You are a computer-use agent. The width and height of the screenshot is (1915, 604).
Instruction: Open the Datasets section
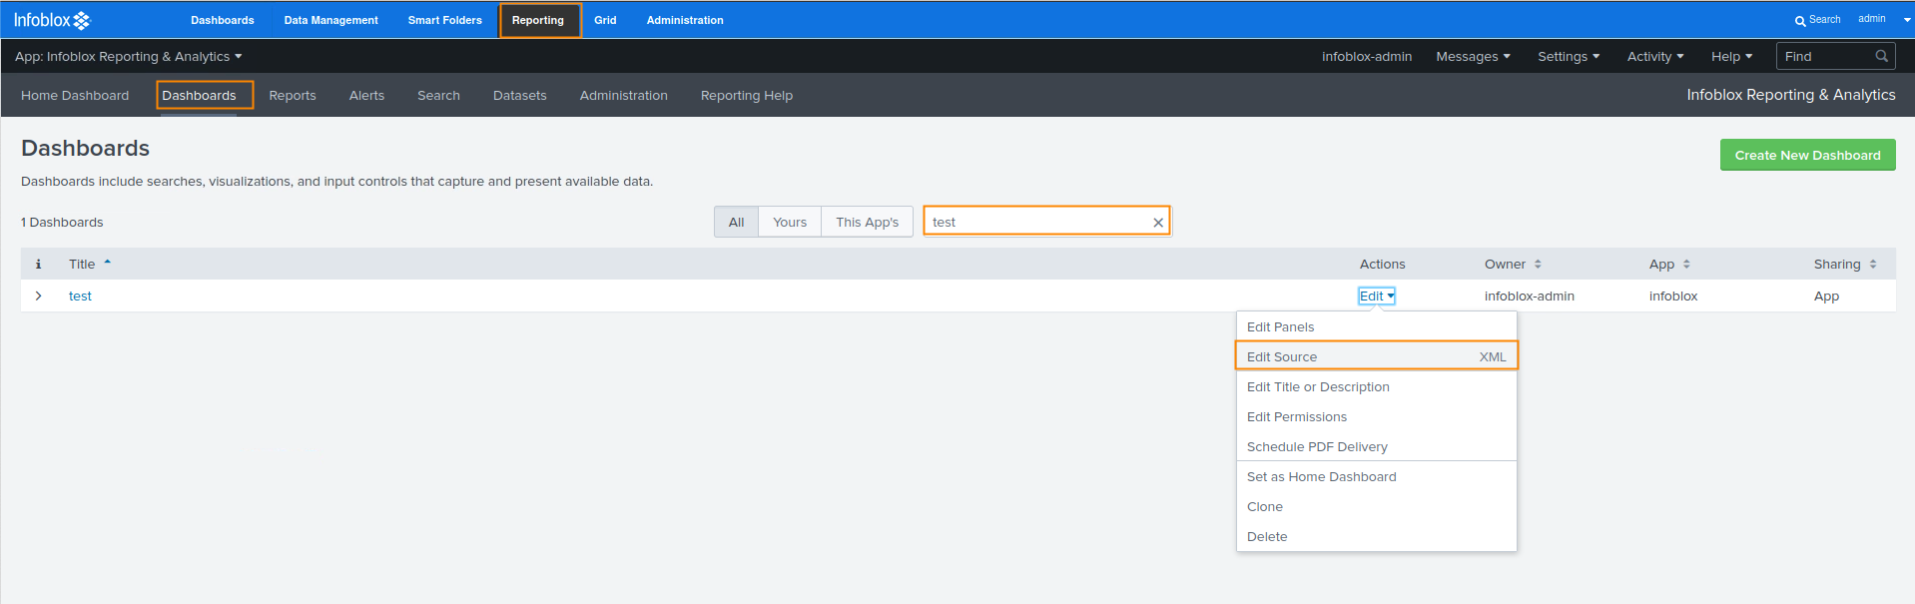pos(520,96)
